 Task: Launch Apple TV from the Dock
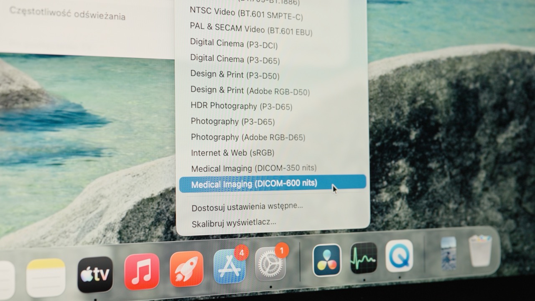click(95, 274)
